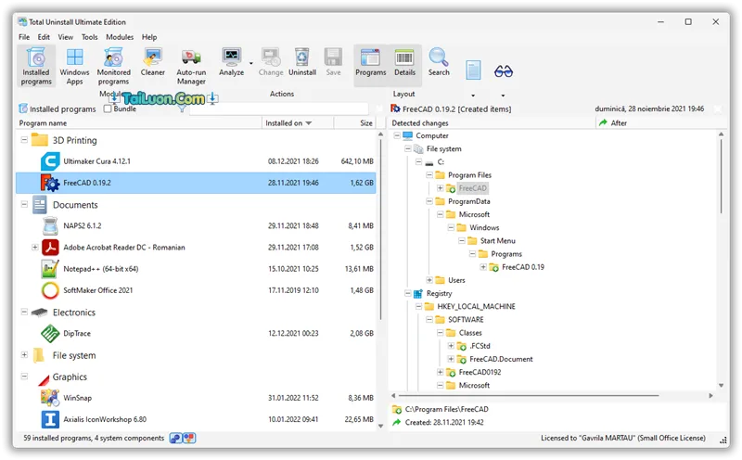The width and height of the screenshot is (742, 460).
Task: Click the document page toolbar icon
Action: 473,70
